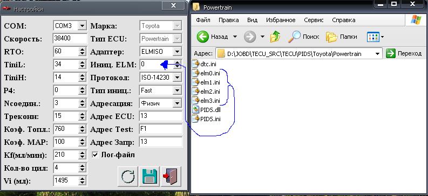Open the Тип иниц. Fast dropdown
The height and width of the screenshot is (196, 428).
pos(177,90)
